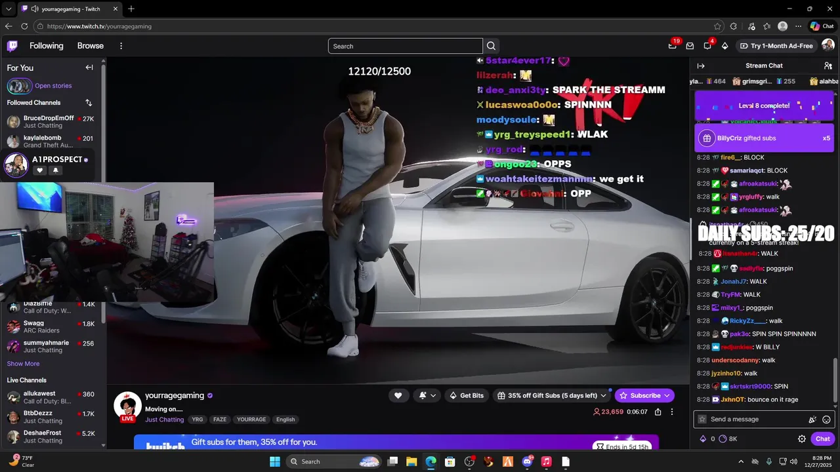Open BruceDropEmOff followed channel
The image size is (840, 472).
pyautogui.click(x=51, y=122)
